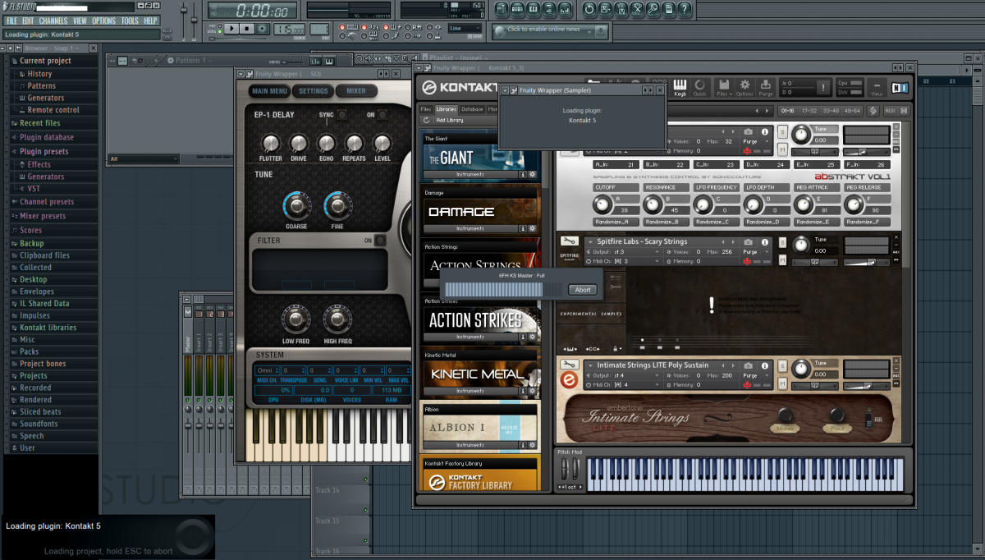Viewport: 985px width, 560px height.
Task: Open the Kontakt Files menu
Action: (x=724, y=87)
